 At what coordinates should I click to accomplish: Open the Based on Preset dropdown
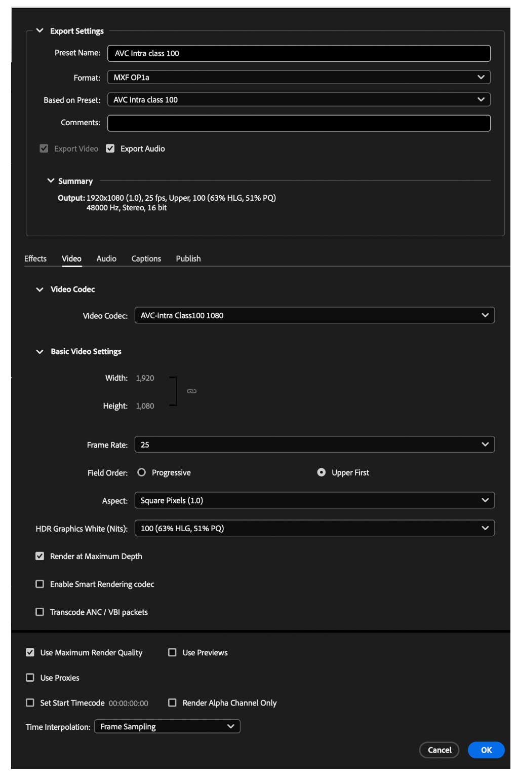[x=299, y=100]
